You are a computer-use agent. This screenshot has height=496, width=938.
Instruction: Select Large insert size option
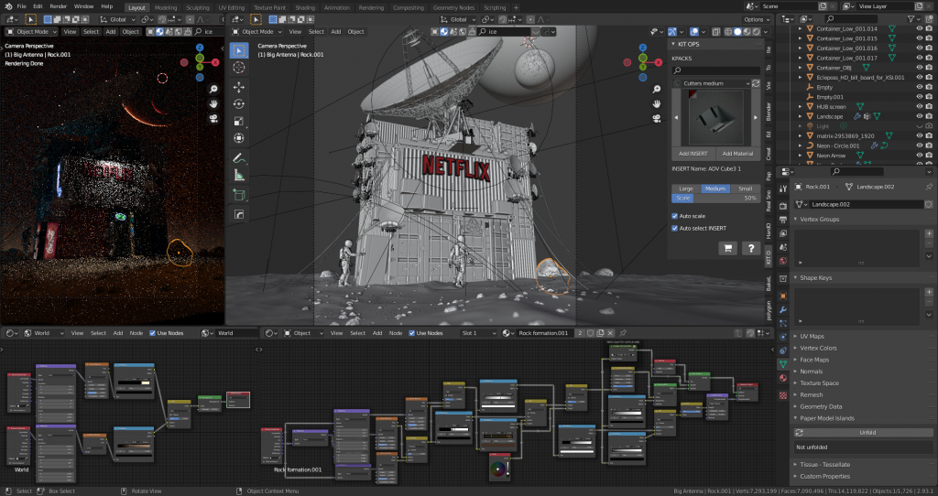pos(686,189)
